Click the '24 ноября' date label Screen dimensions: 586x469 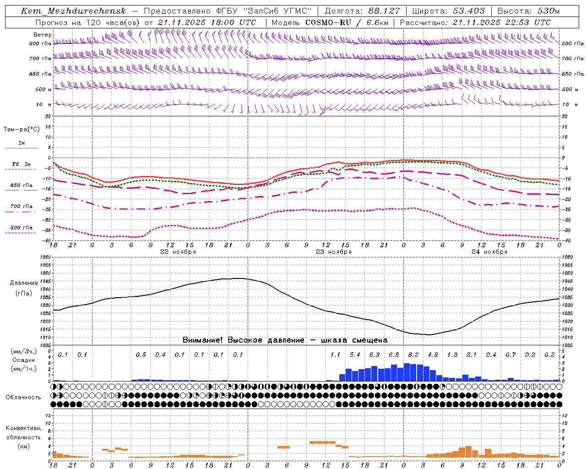[x=489, y=252]
